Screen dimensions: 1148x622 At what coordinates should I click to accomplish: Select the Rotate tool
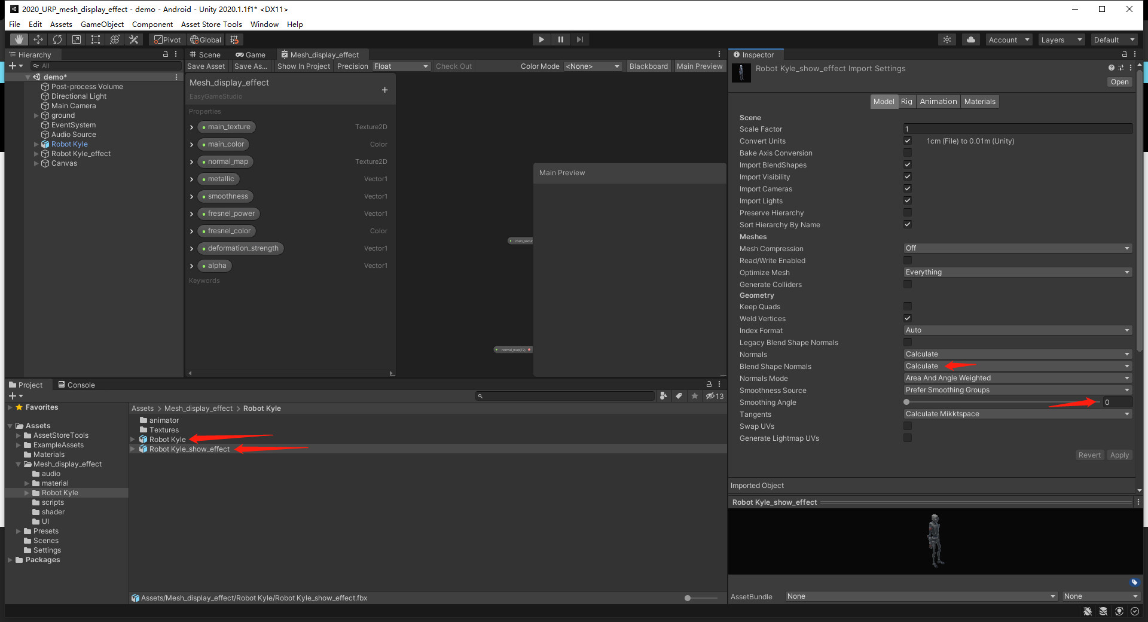(57, 39)
